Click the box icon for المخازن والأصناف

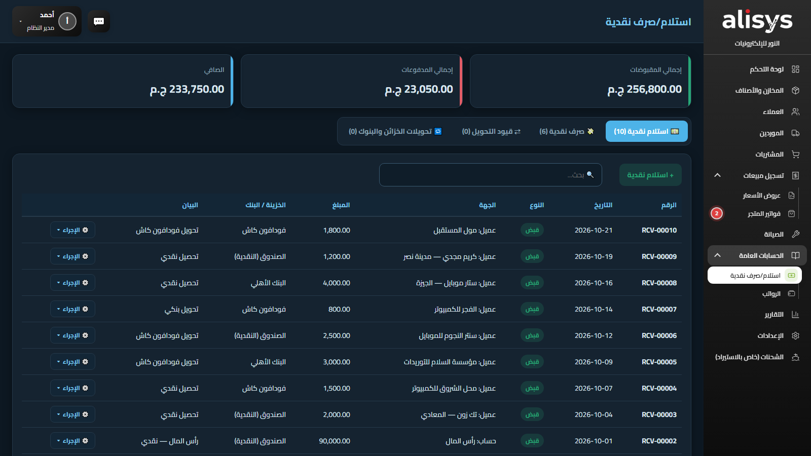795,90
